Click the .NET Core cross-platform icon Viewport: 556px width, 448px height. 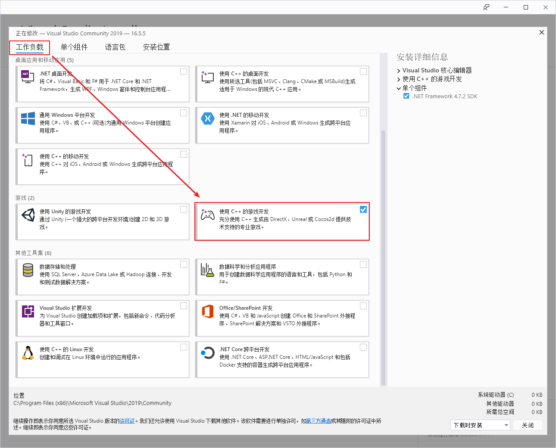208,353
